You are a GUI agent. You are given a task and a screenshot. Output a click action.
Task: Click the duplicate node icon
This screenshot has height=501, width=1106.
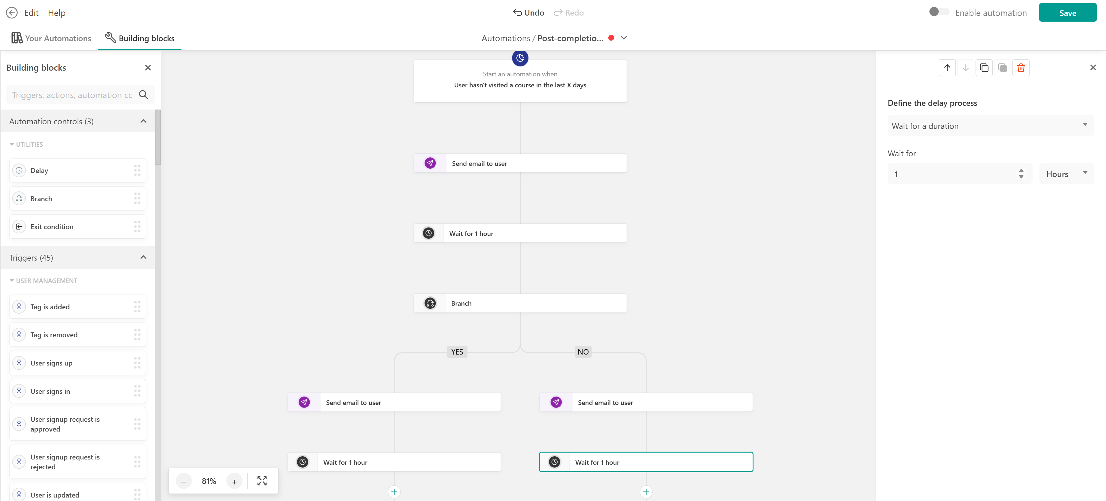984,68
